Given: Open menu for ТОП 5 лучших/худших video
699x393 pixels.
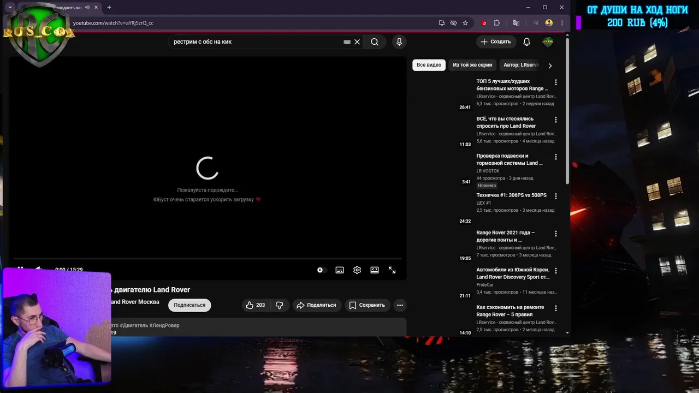Looking at the screenshot, I should pyautogui.click(x=556, y=82).
